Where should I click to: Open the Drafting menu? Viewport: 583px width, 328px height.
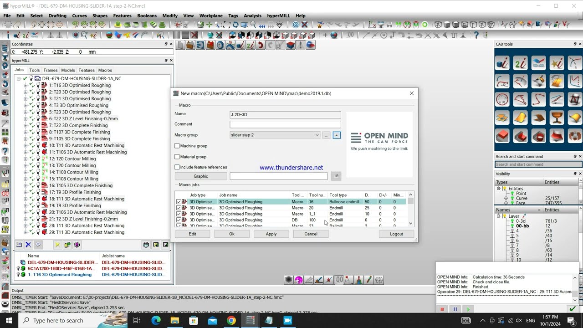click(57, 15)
